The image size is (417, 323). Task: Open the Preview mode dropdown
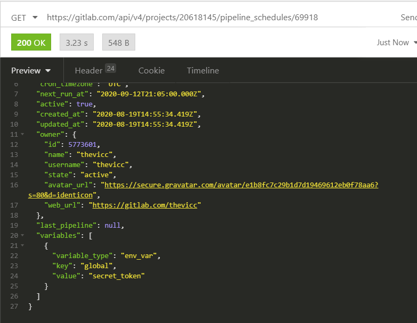pyautogui.click(x=31, y=70)
